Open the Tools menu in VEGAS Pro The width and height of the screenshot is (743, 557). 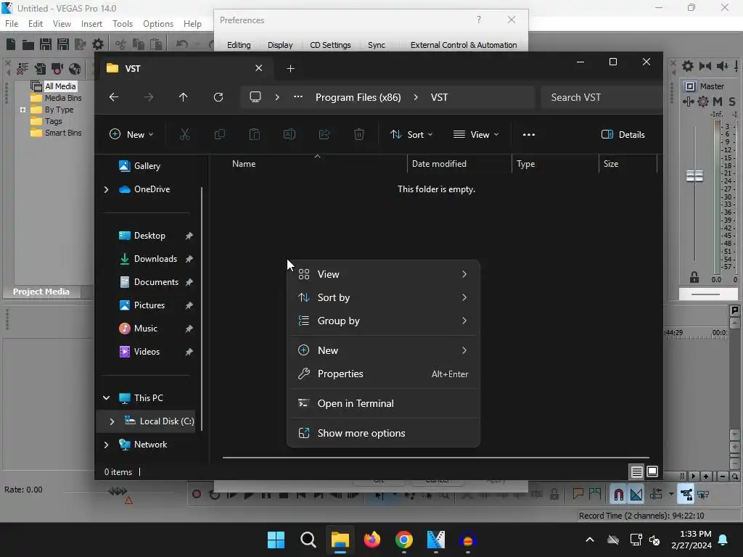click(x=123, y=24)
